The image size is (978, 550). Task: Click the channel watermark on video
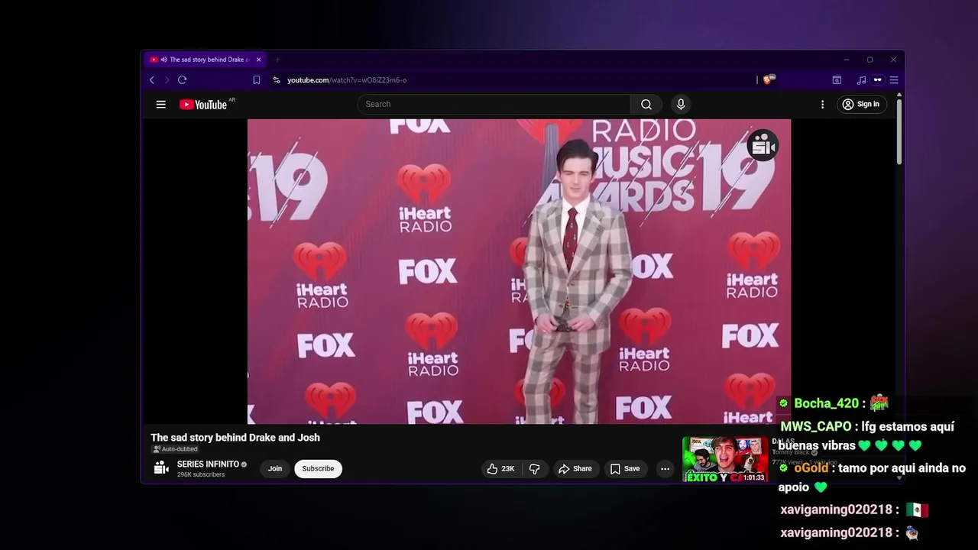763,145
